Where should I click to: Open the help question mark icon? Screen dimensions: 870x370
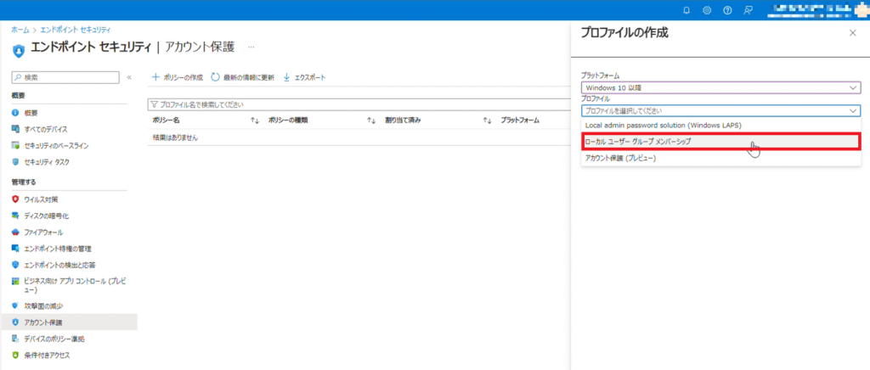coord(727,10)
